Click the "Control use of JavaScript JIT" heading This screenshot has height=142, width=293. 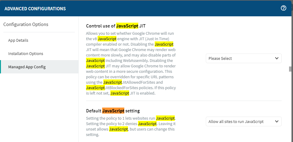click(x=118, y=26)
